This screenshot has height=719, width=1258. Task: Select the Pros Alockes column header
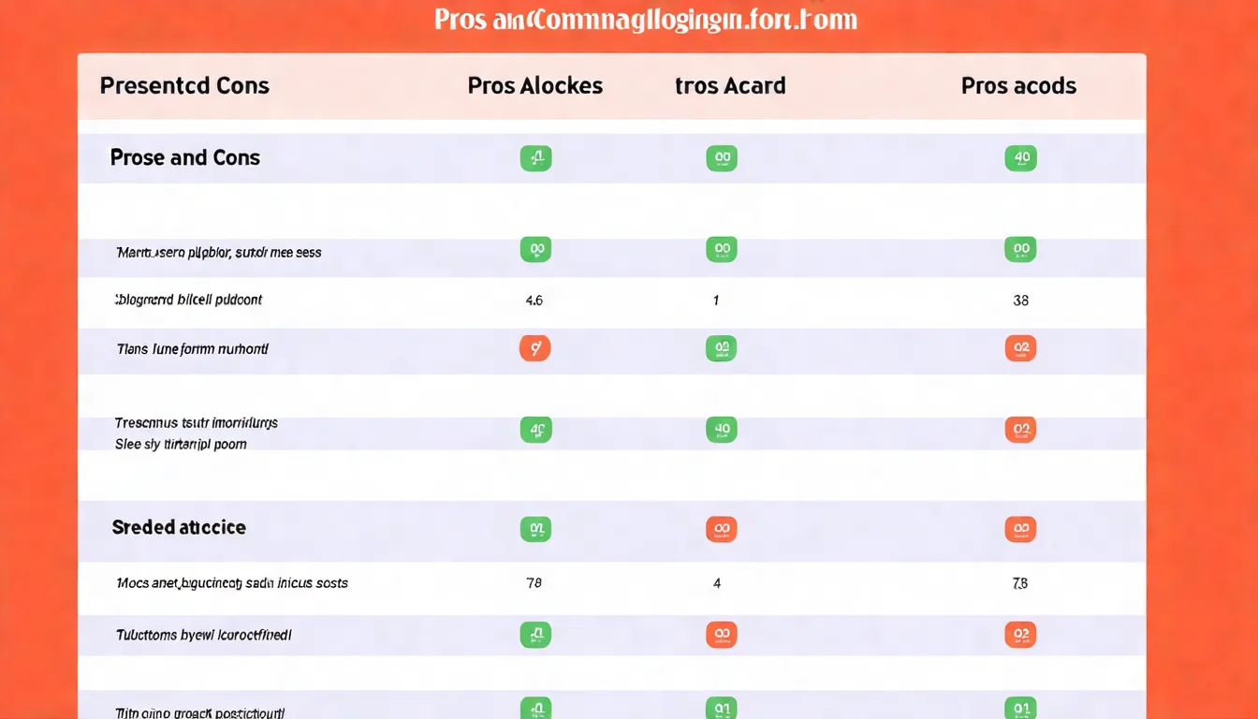[x=535, y=86]
